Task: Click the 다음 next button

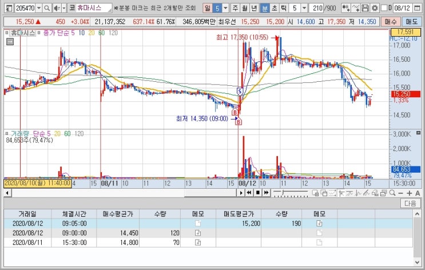Action: coord(410,203)
